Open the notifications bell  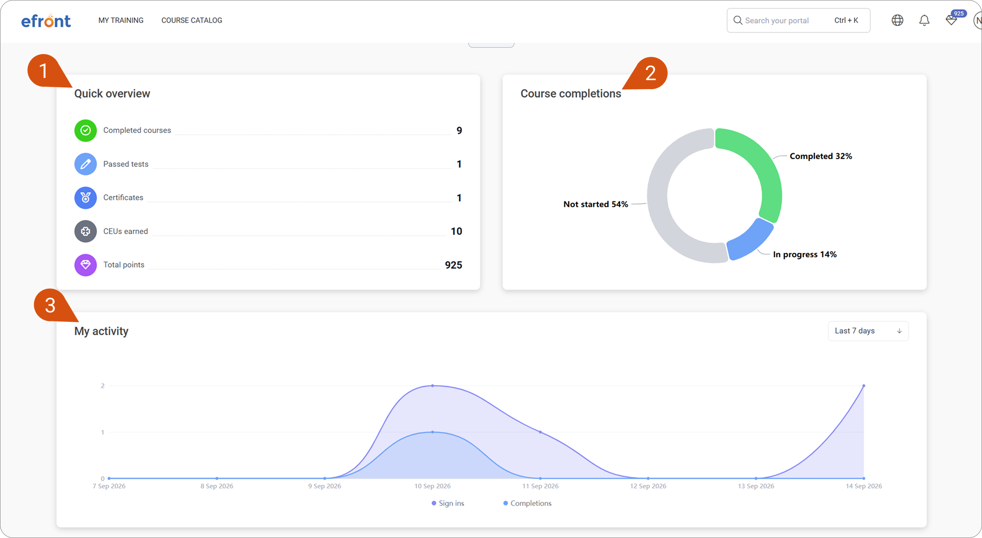click(924, 20)
